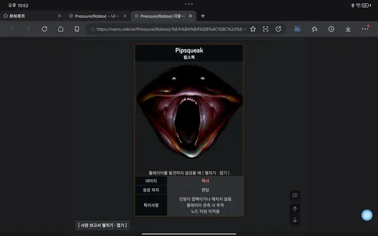Open the table of contents list icon
Viewport: 378px width, 236px height.
[295, 195]
